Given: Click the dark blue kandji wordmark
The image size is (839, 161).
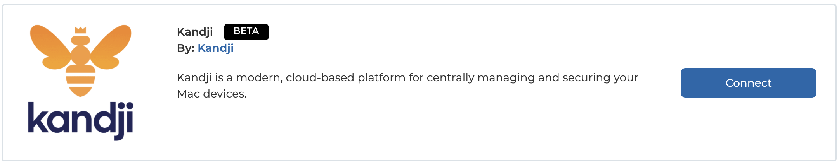Looking at the screenshot, I should 81,121.
